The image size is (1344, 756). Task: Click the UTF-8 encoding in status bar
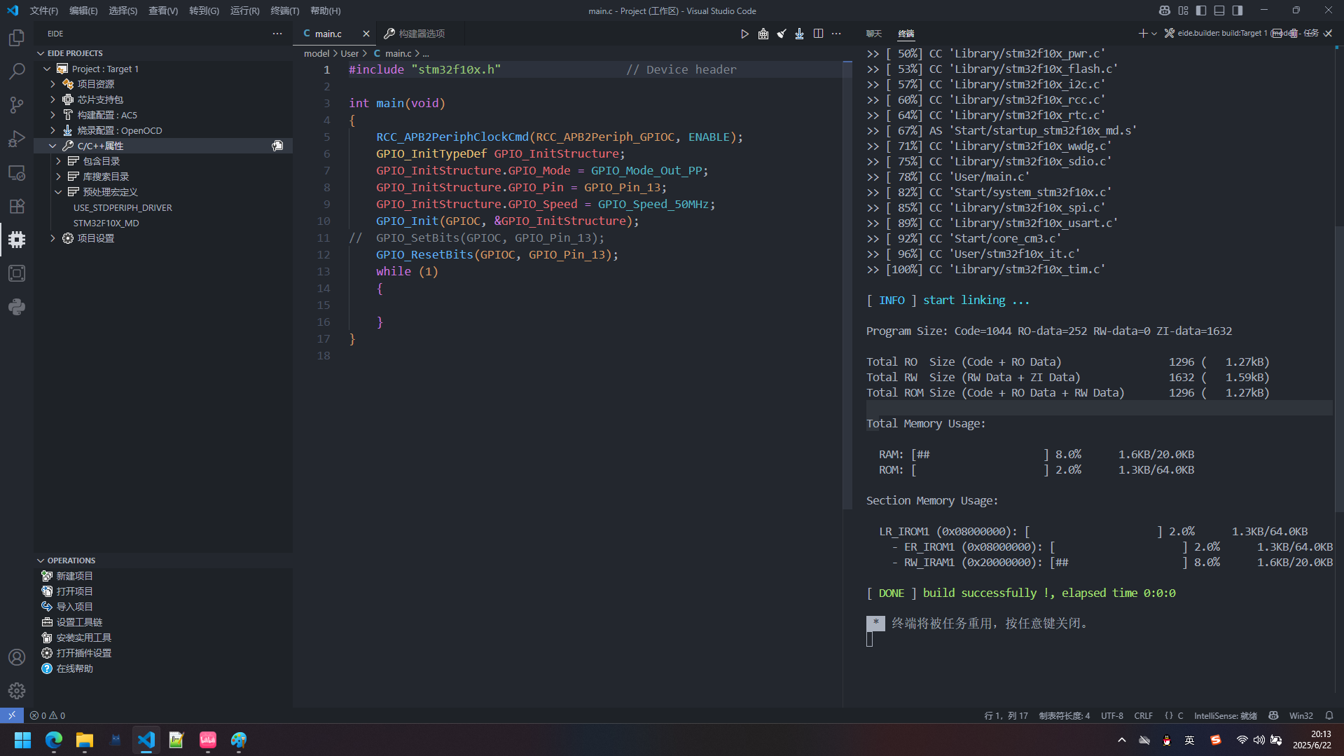1111,715
